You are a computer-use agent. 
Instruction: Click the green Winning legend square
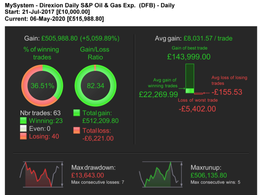pos(23,120)
